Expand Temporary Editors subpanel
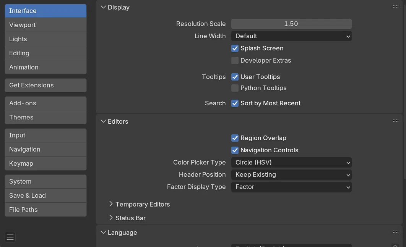The height and width of the screenshot is (247, 406). pyautogui.click(x=111, y=204)
